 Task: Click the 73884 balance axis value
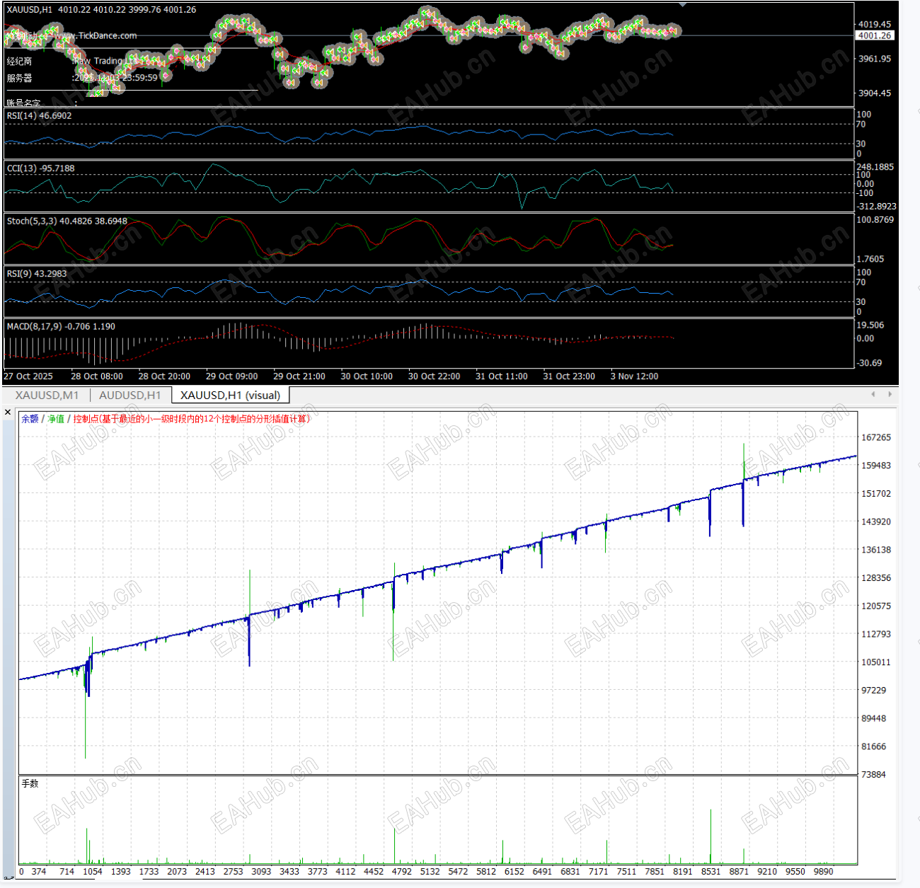874,775
